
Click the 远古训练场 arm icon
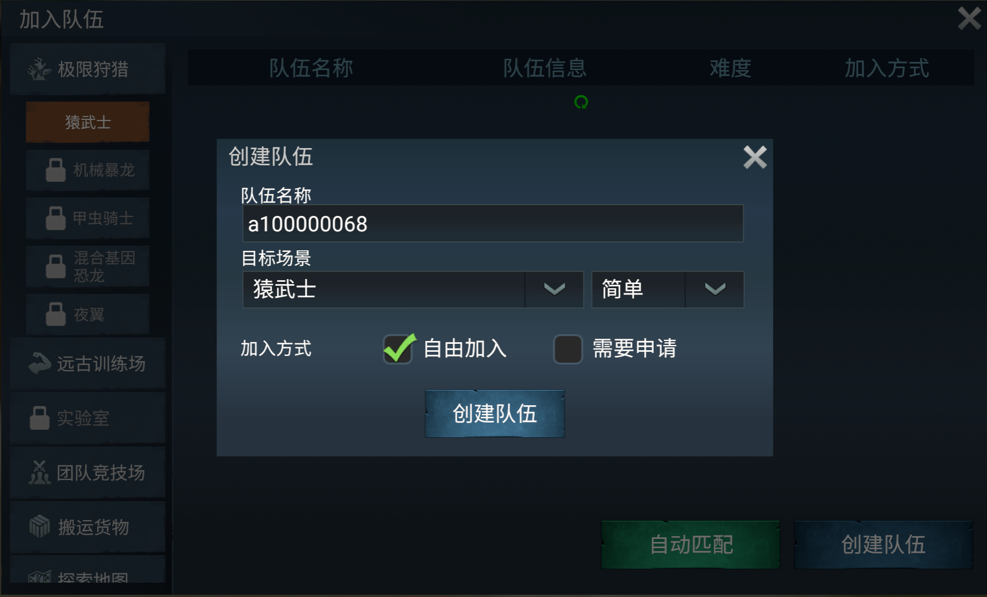40,363
